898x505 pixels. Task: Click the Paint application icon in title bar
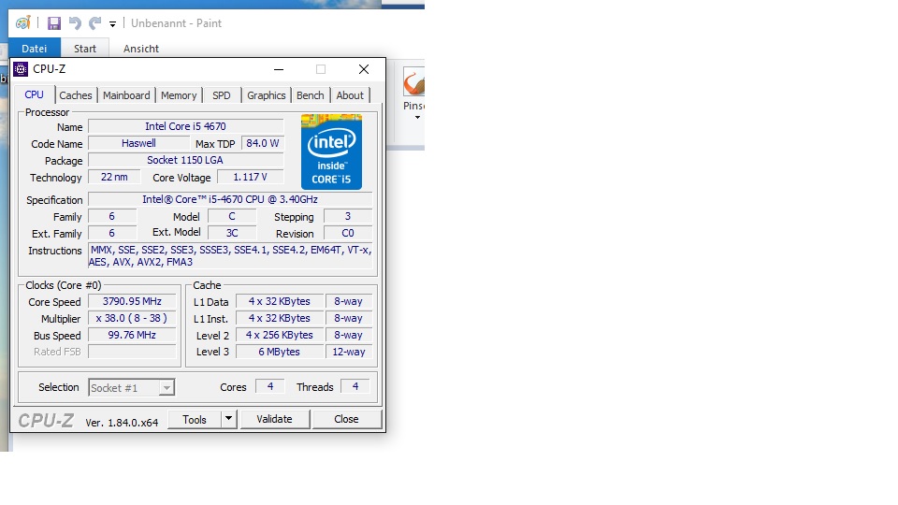tap(22, 22)
